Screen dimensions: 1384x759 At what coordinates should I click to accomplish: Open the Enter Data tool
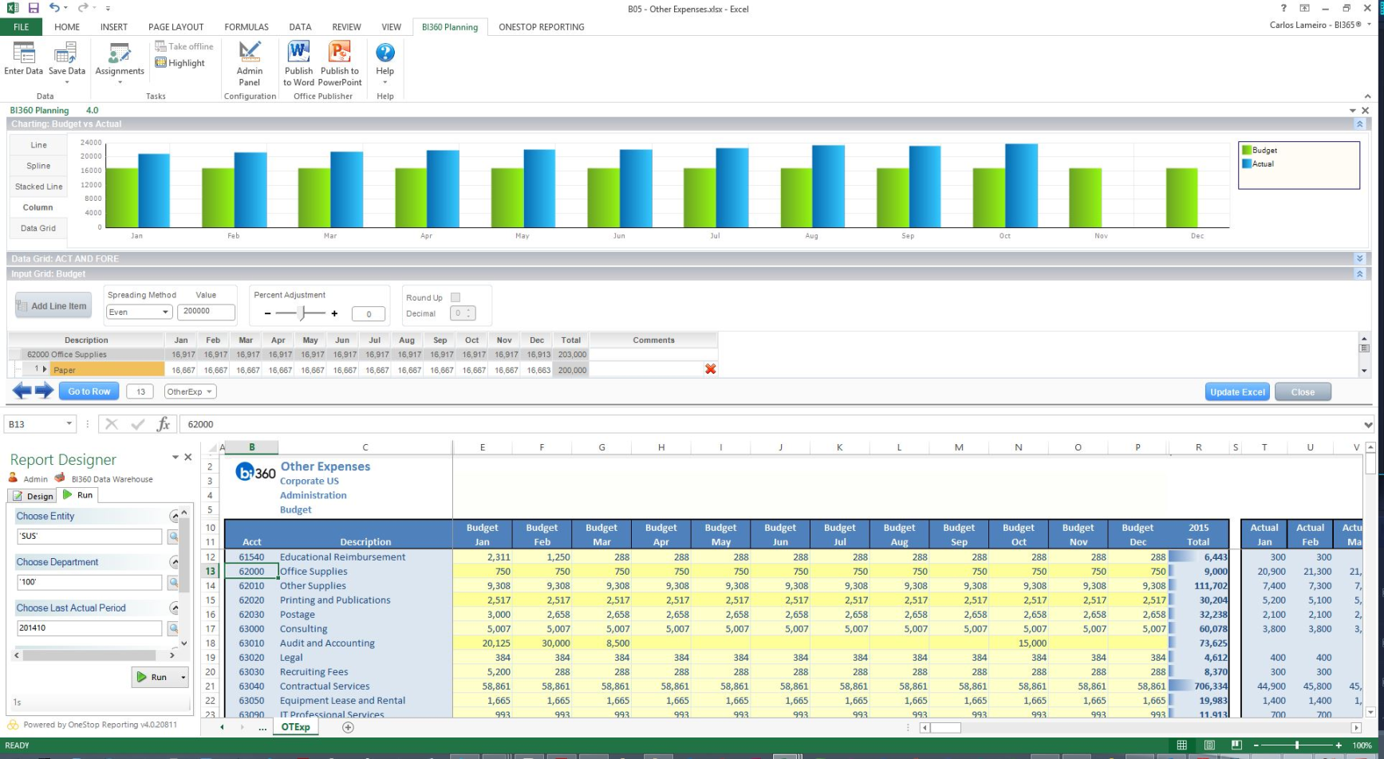click(x=23, y=59)
